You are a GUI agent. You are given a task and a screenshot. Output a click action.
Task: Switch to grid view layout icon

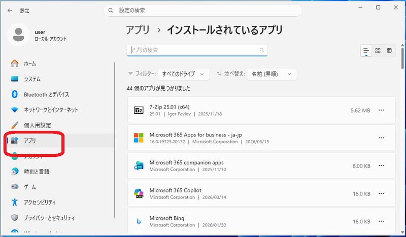[378, 51]
